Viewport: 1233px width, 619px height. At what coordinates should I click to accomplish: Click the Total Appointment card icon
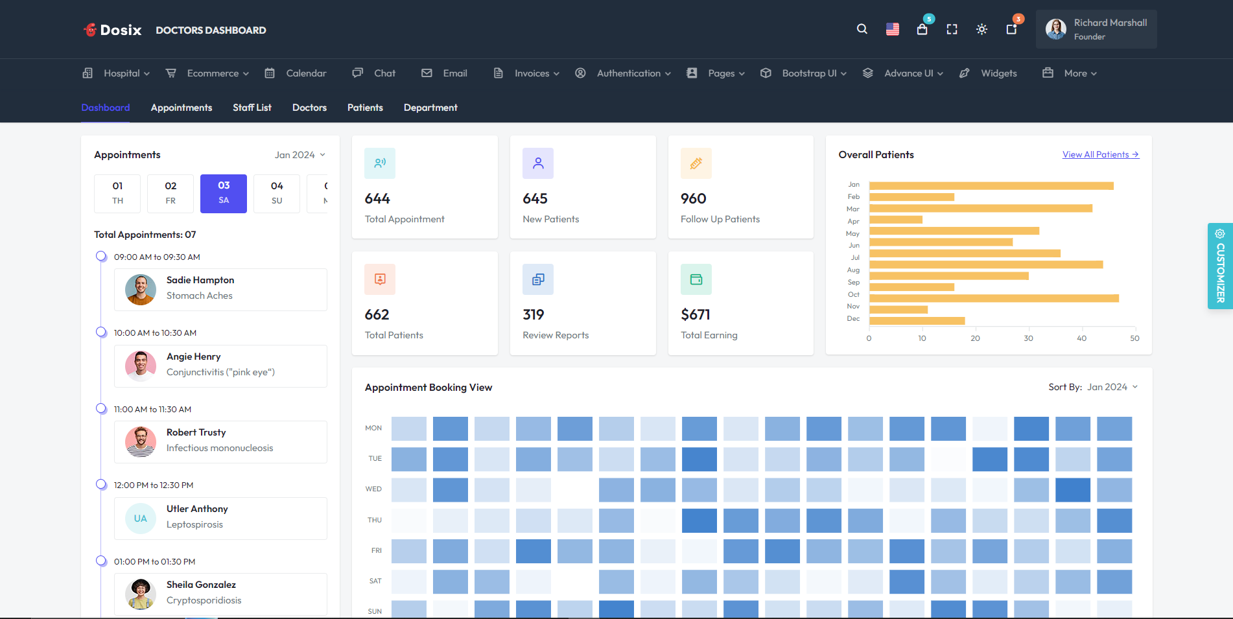tap(380, 163)
